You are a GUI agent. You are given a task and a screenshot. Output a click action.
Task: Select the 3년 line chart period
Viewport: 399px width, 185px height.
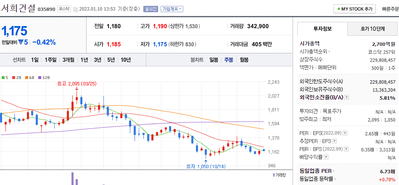click(98, 60)
